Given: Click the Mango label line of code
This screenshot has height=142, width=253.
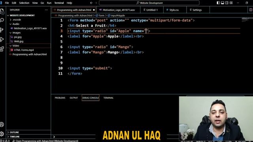Looking at the screenshot, I should click(x=106, y=52).
